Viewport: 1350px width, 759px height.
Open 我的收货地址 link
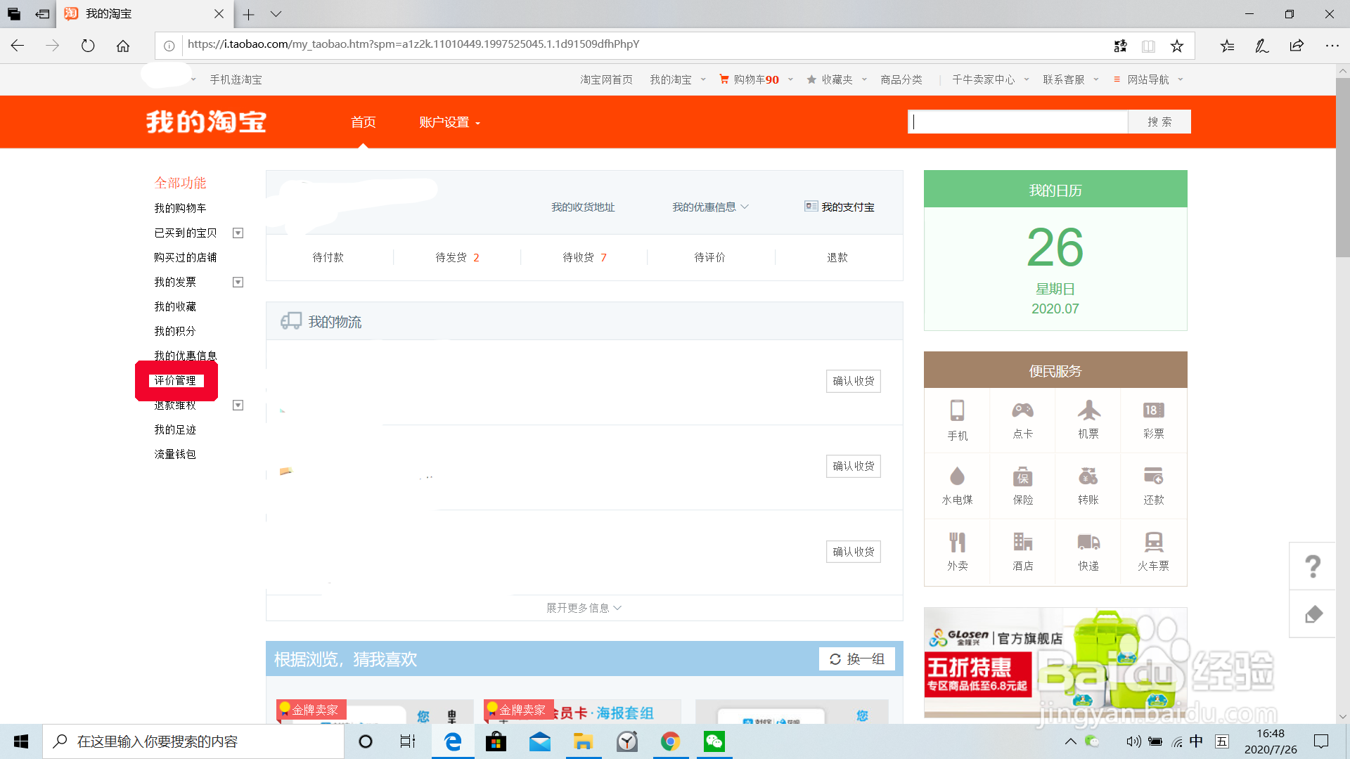pos(583,207)
